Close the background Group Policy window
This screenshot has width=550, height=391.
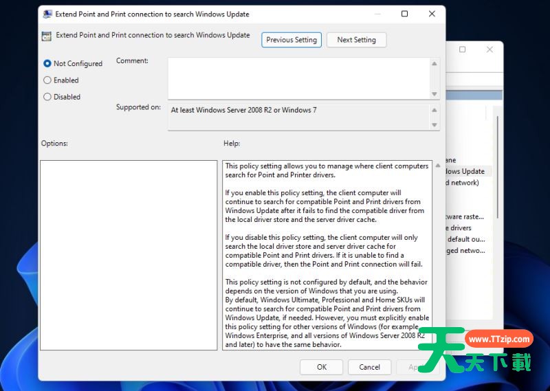point(489,49)
